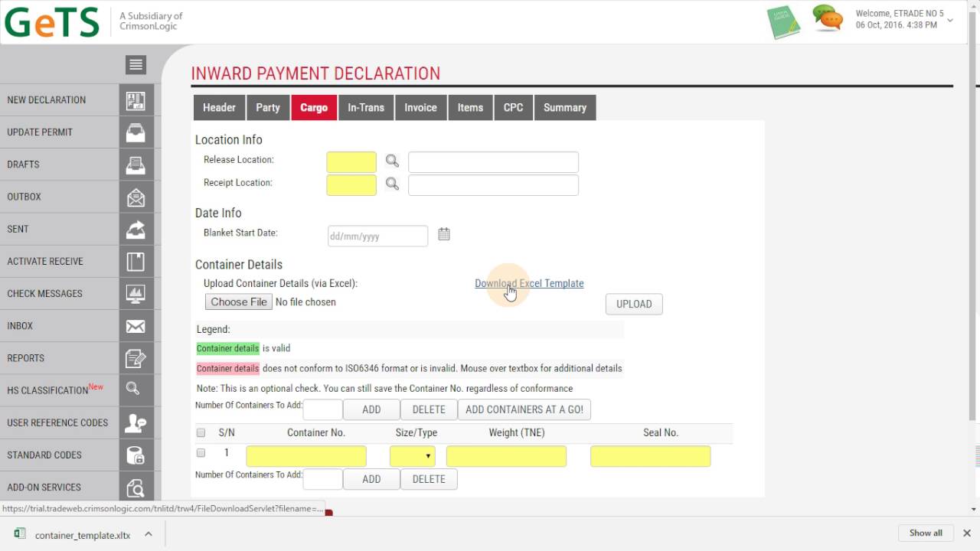Screen dimensions: 980x551
Task: Switch to the Header tab
Action: [x=219, y=107]
